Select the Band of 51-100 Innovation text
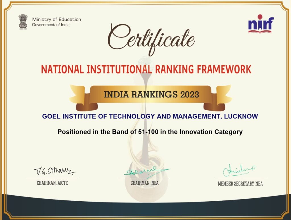This screenshot has height=220, width=291. [x=150, y=132]
